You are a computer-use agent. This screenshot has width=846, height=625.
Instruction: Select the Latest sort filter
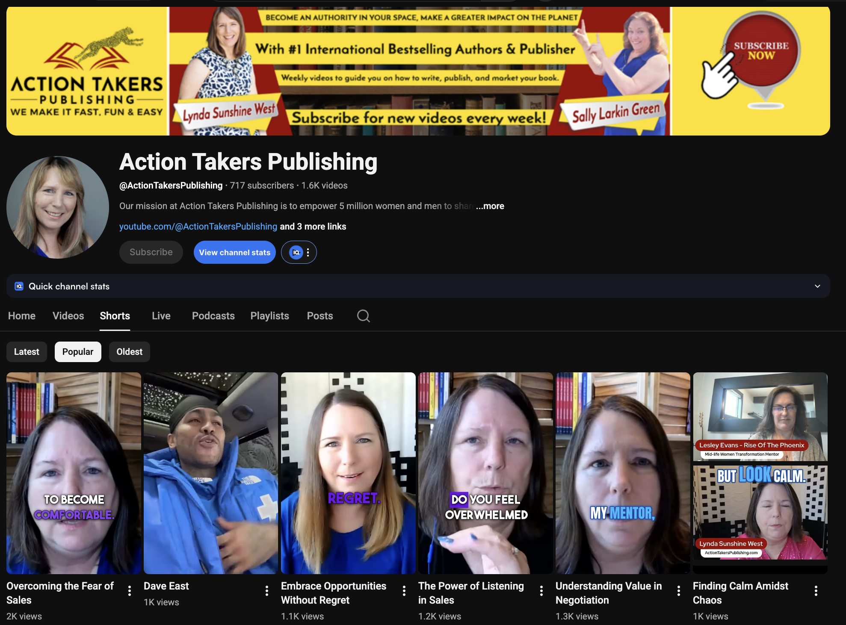click(x=27, y=352)
